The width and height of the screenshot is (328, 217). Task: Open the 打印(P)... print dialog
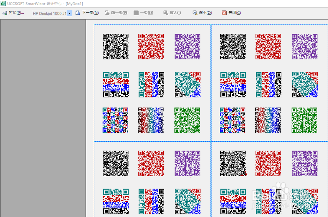click(x=13, y=13)
